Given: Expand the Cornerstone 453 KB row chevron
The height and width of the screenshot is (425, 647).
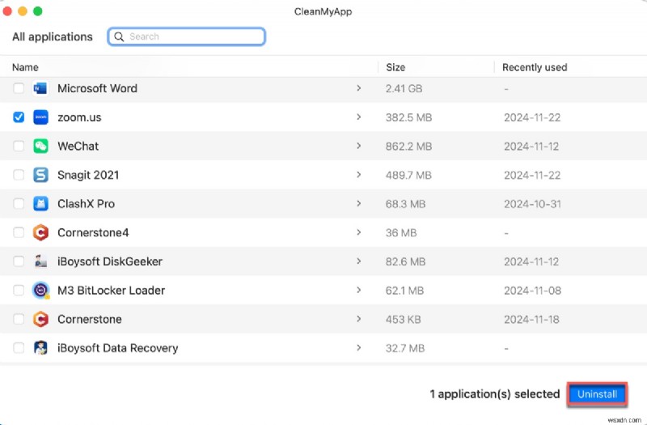Looking at the screenshot, I should pos(358,319).
